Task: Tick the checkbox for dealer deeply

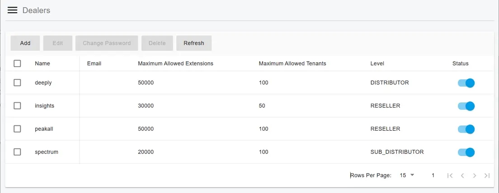Action: [x=17, y=83]
